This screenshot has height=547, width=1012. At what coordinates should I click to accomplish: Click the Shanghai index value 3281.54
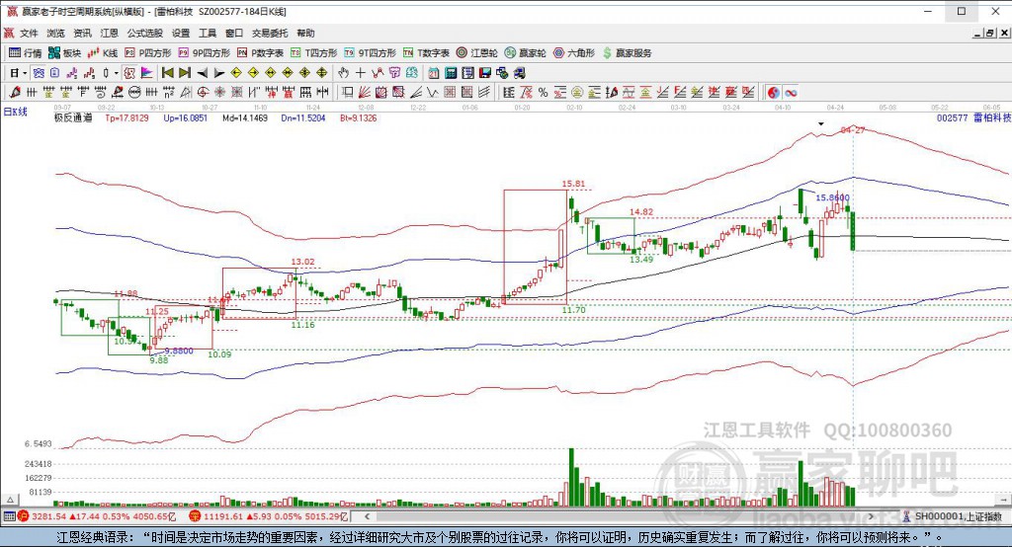tap(48, 516)
